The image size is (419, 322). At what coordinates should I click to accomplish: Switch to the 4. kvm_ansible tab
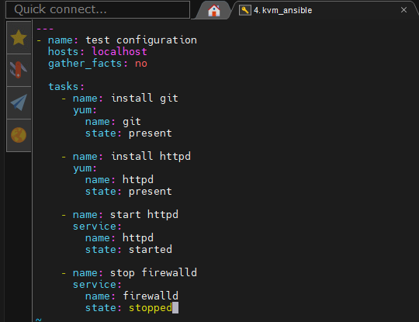click(325, 10)
